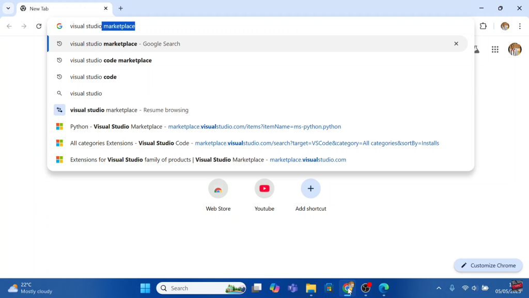This screenshot has width=529, height=298.
Task: Open the Google apps grid
Action: pos(495,49)
